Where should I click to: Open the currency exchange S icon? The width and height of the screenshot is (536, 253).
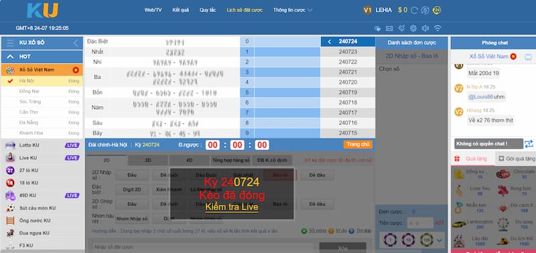(425, 10)
